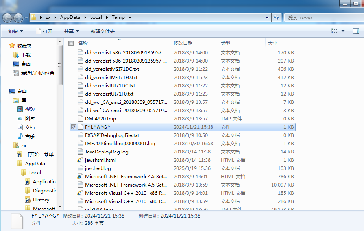This screenshot has height=231, width=364.
Task: Click the Temp search input field
Action: coord(319,17)
